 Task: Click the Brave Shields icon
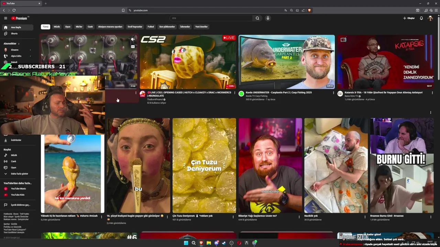tap(309, 10)
